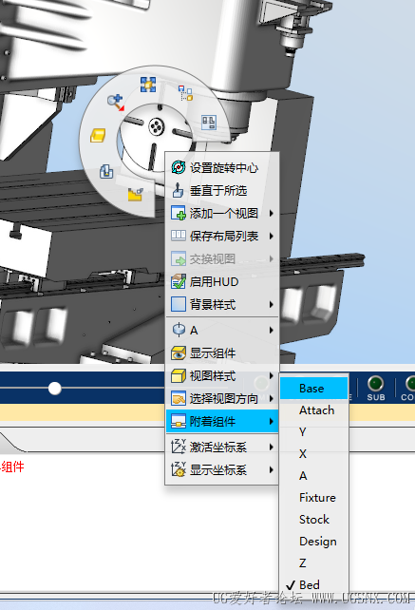This screenshot has width=415, height=610.
Task: Expand 激活坐标系 submenu arrow
Action: pyautogui.click(x=271, y=448)
